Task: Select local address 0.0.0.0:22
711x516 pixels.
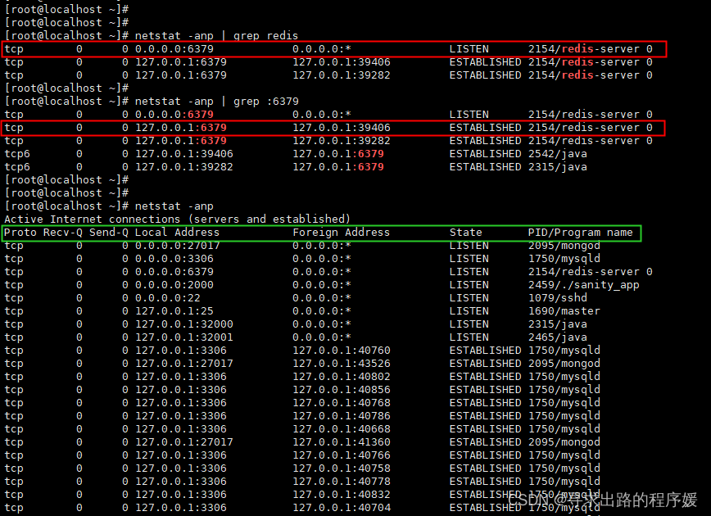Action: [167, 298]
